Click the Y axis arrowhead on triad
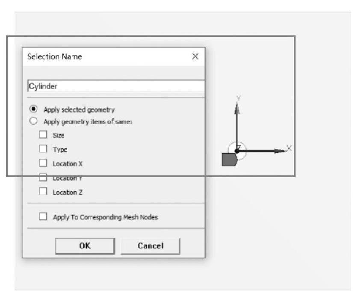The image size is (355, 293). (236, 108)
